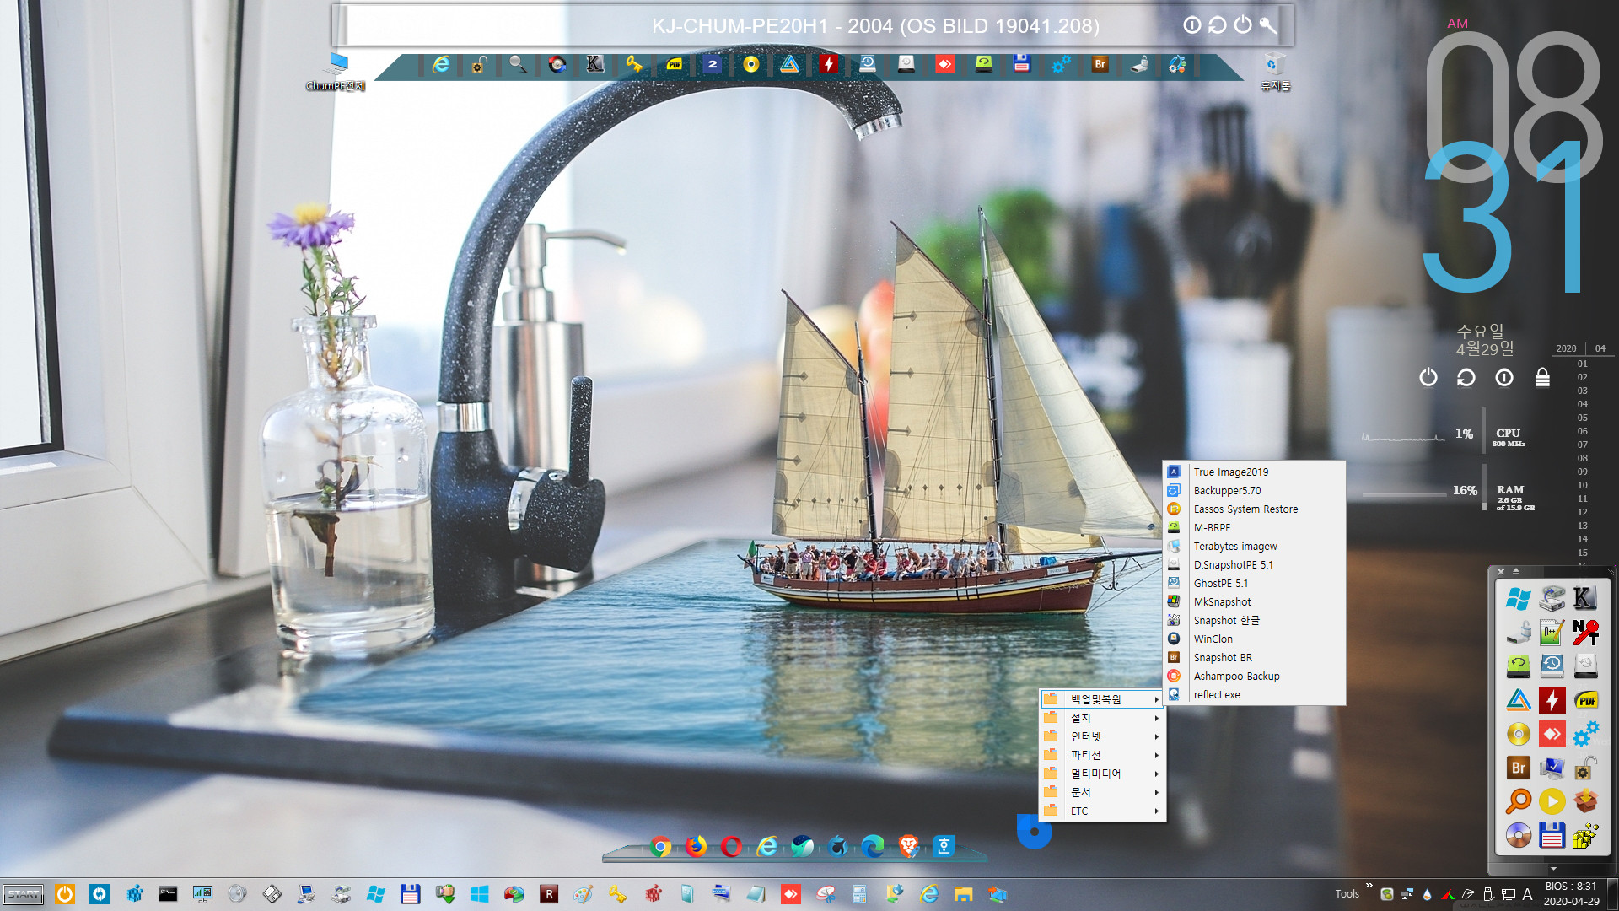The height and width of the screenshot is (911, 1619).
Task: Open the ChumPE설치 desktop shortcut
Action: (x=336, y=73)
